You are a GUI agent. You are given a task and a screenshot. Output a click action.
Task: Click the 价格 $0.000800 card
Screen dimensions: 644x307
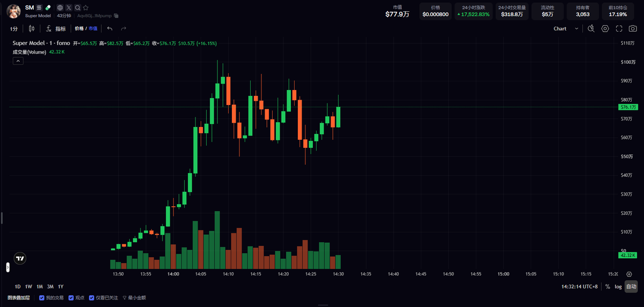click(436, 11)
